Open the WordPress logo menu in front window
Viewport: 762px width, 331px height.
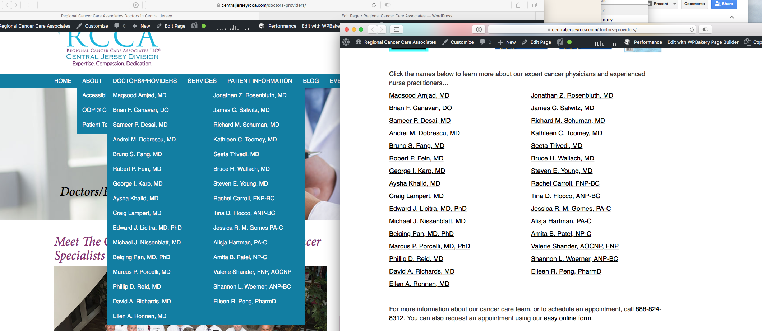coord(346,42)
